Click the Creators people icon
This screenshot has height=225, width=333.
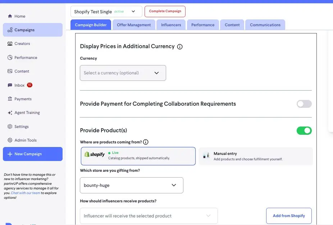coord(10,44)
